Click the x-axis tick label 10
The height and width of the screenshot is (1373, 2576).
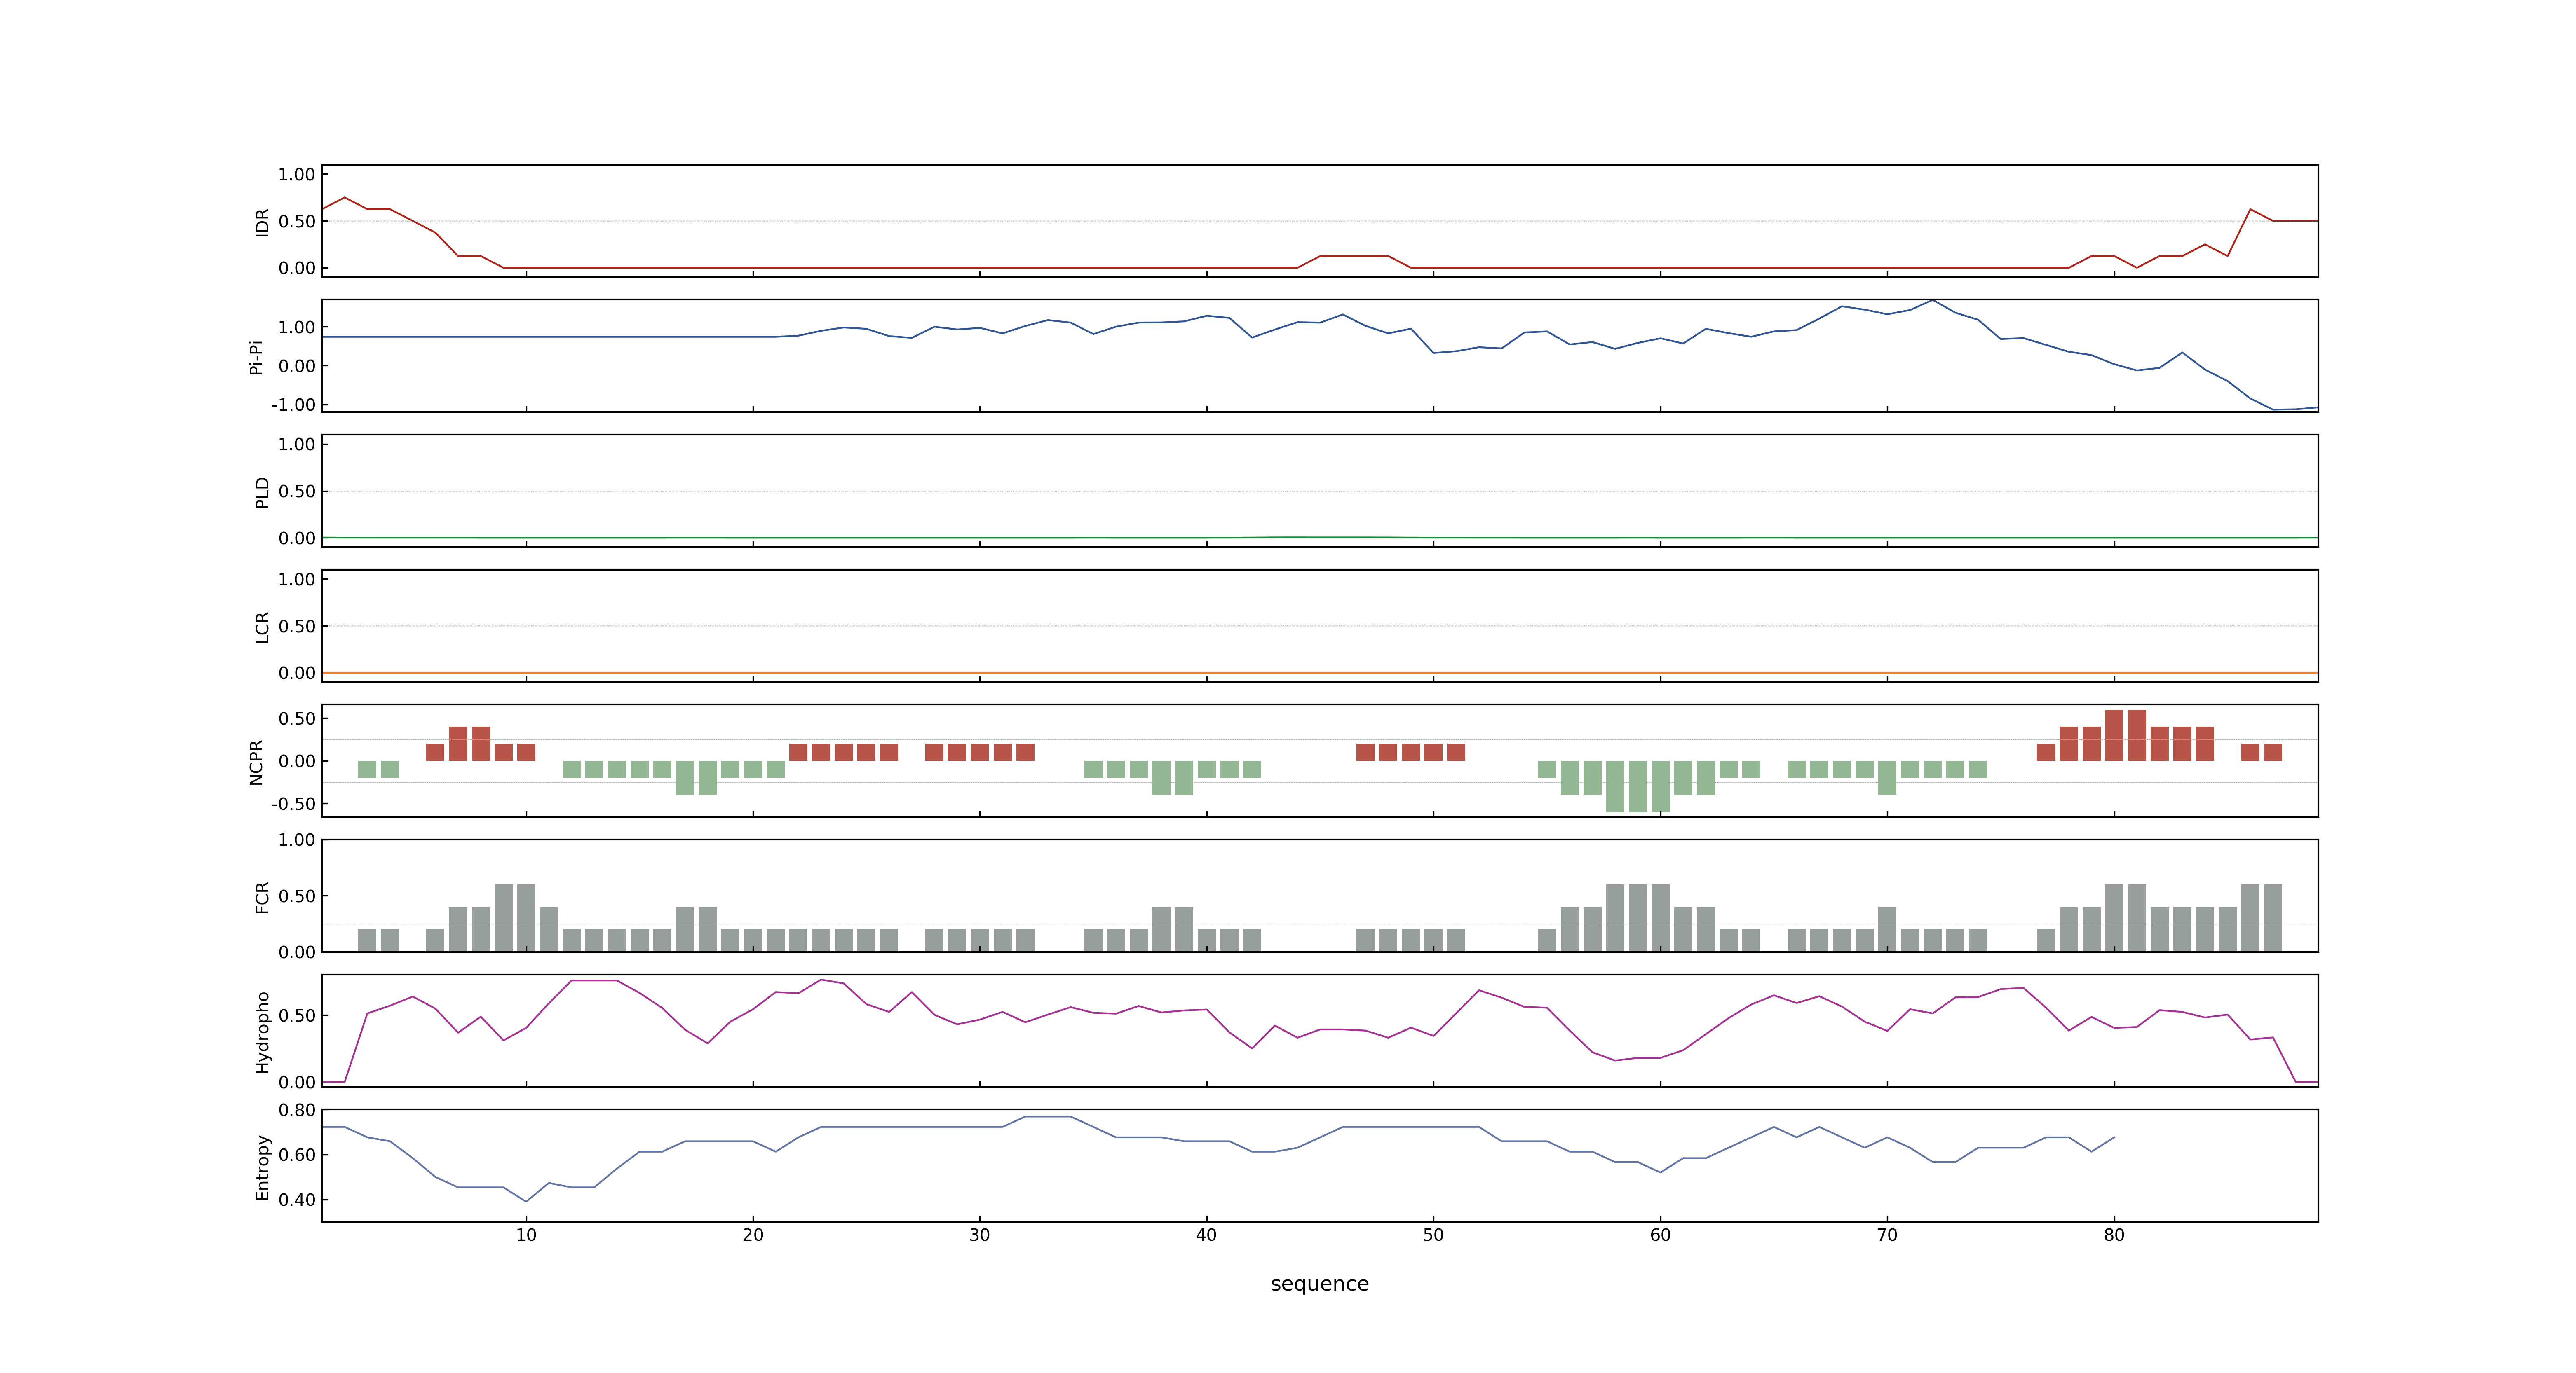click(526, 1235)
